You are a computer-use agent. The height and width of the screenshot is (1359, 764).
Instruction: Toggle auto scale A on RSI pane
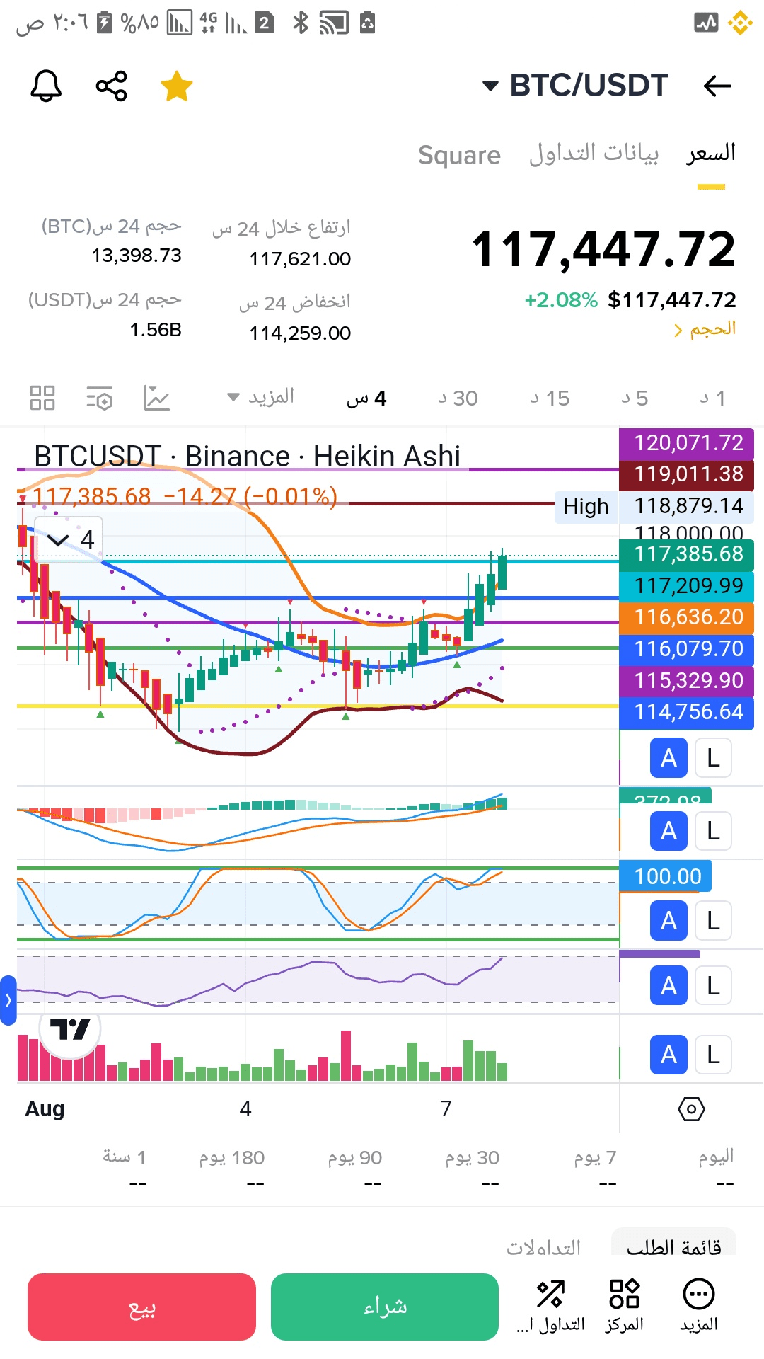coord(668,985)
